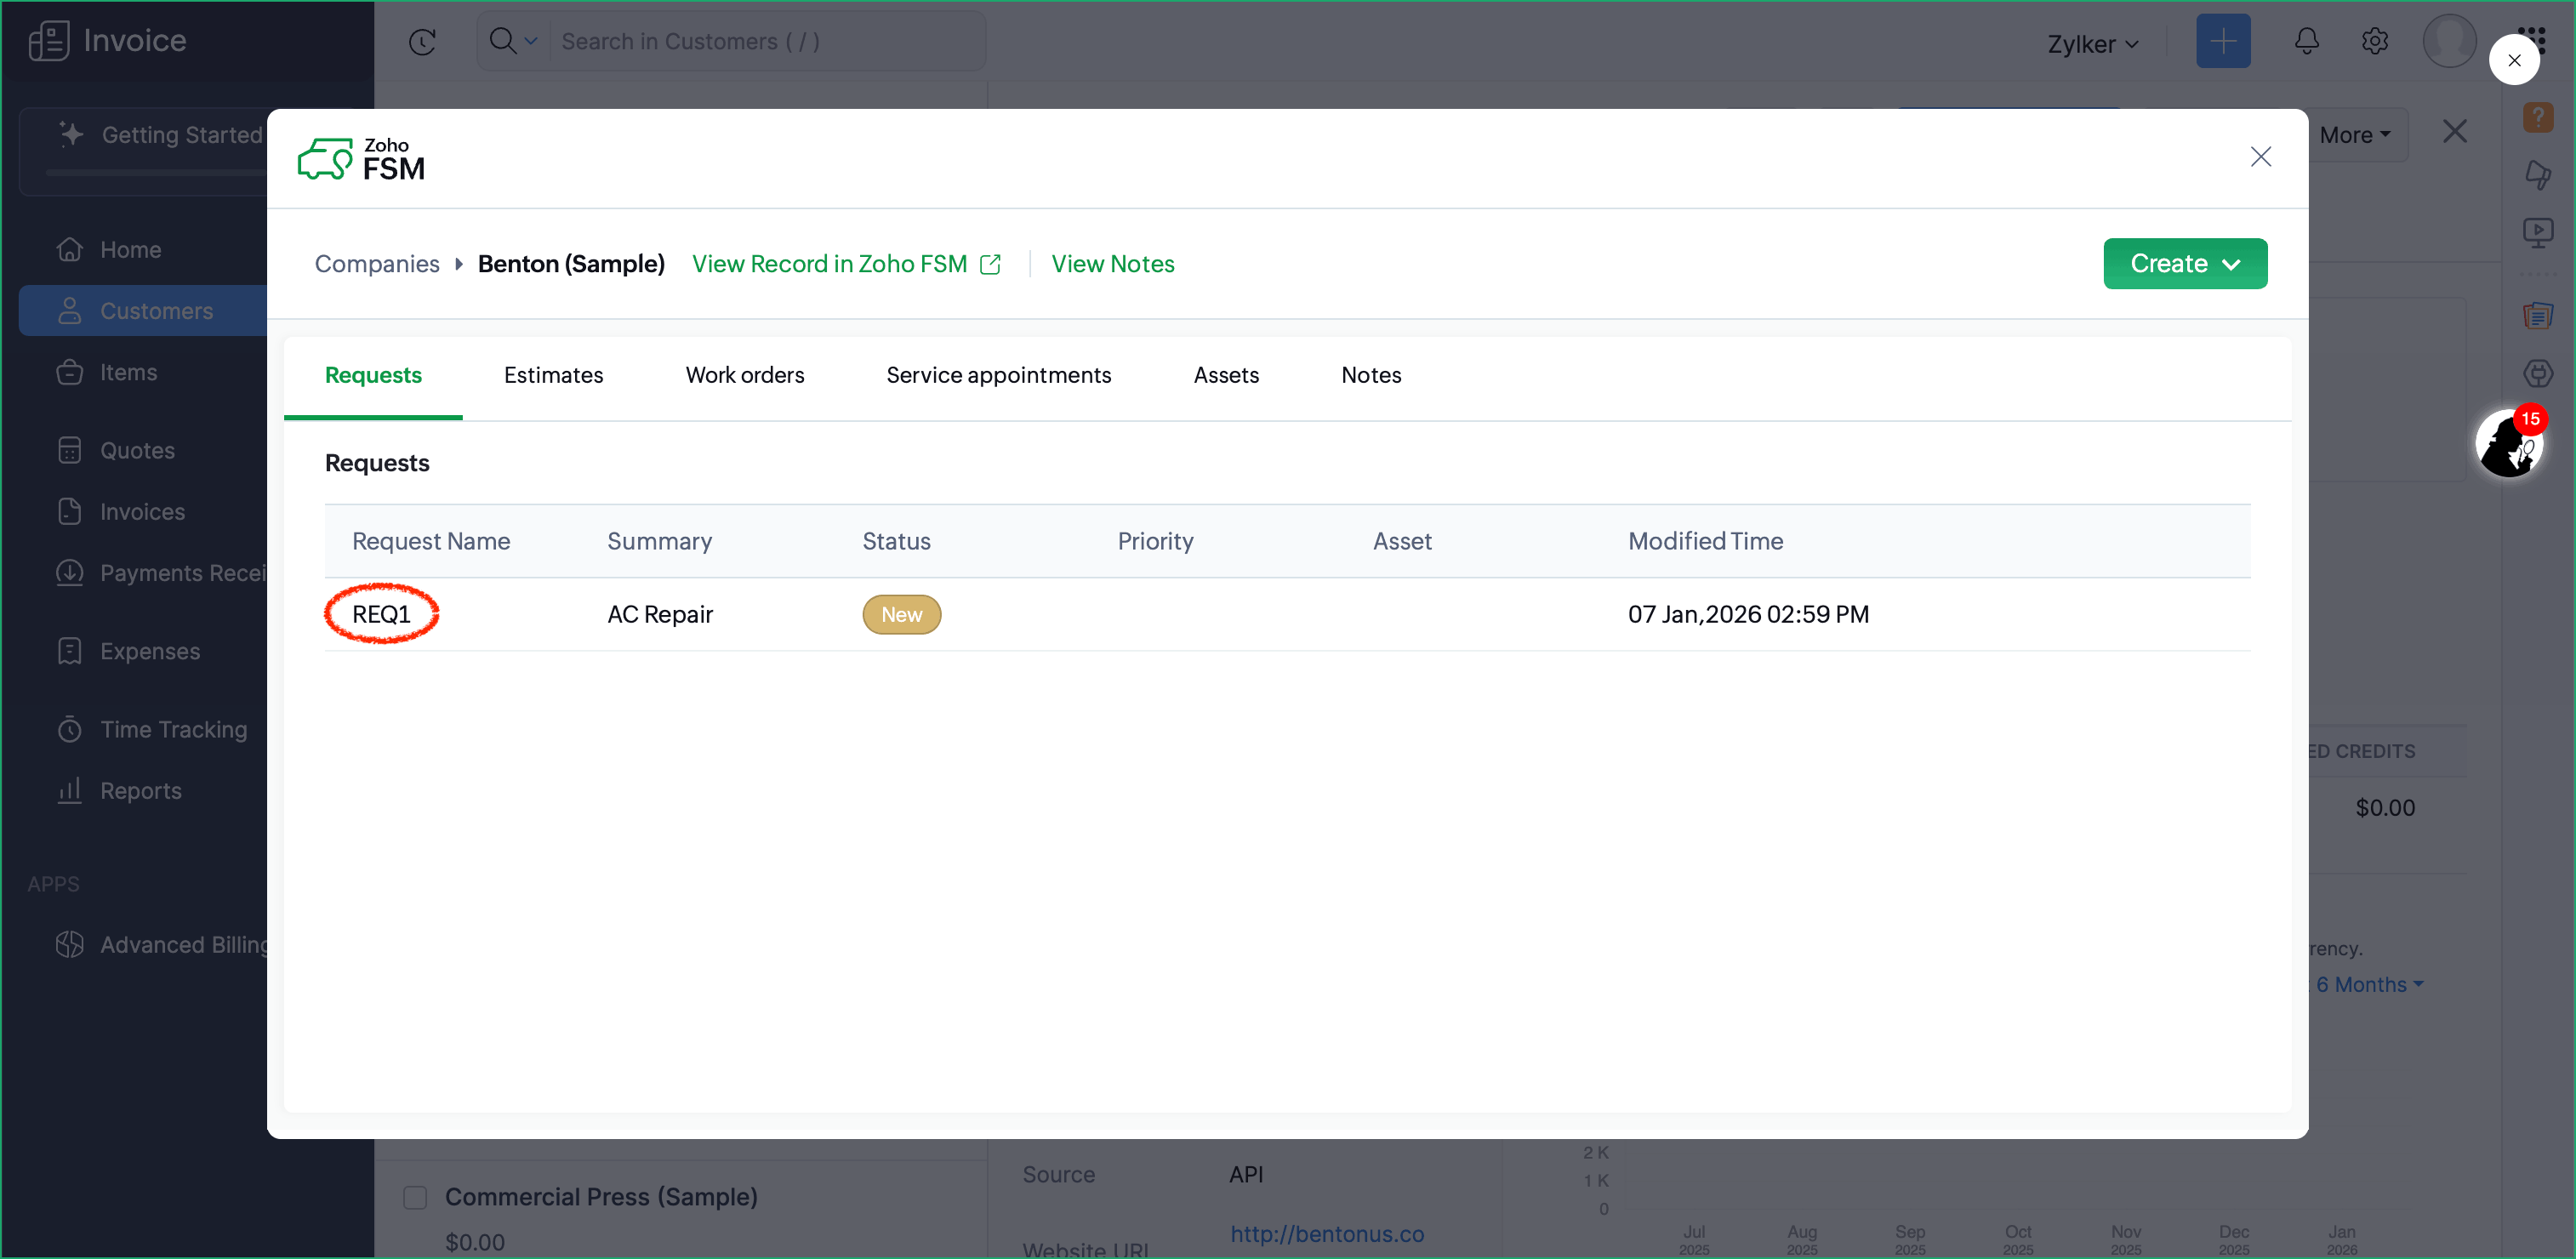Open the search filter dropdown arrow
The height and width of the screenshot is (1259, 2576).
click(531, 42)
